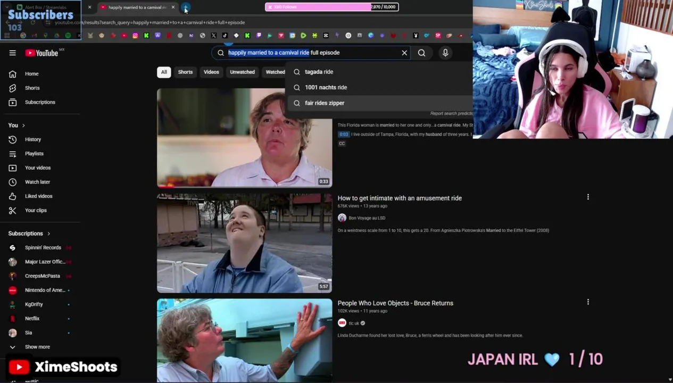Select the Videos filter chip
Image resolution: width=673 pixels, height=383 pixels.
211,72
